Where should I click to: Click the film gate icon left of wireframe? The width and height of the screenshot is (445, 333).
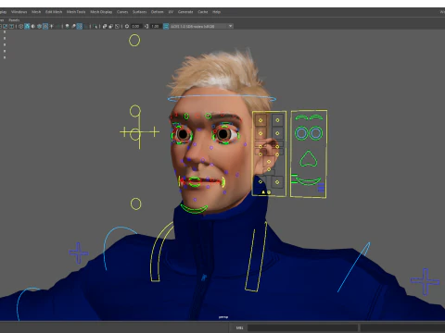11,26
